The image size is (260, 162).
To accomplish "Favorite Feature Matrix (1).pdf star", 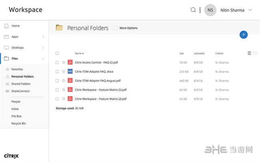I will (64, 89).
